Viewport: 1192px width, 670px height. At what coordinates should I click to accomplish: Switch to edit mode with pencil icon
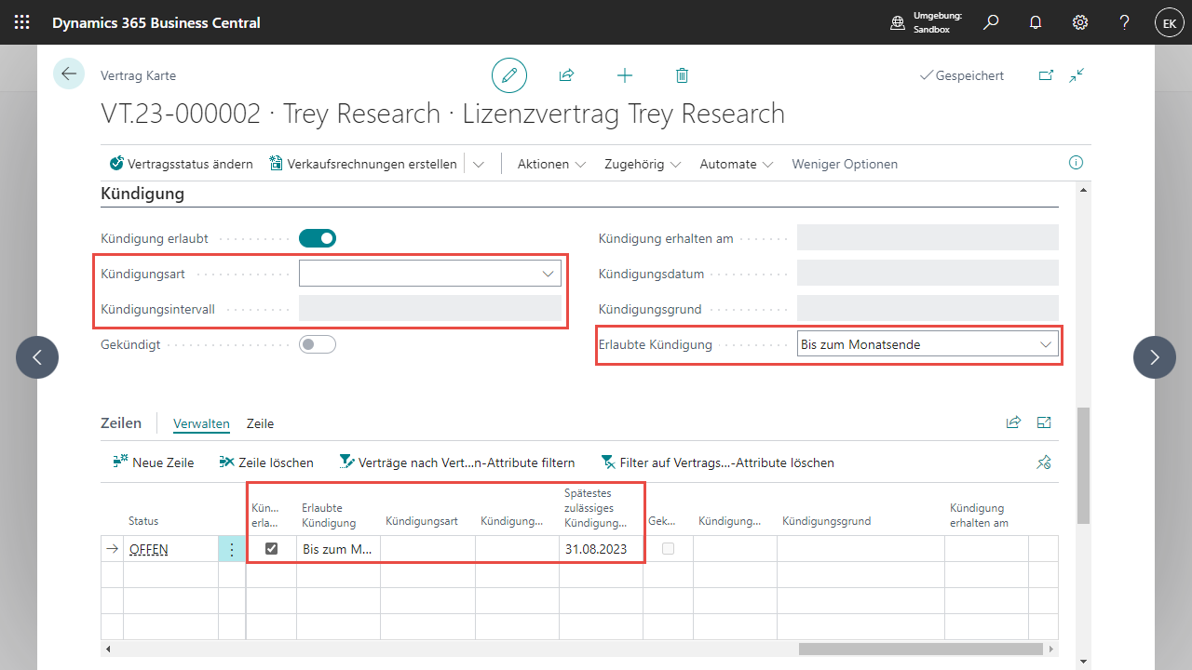point(509,75)
